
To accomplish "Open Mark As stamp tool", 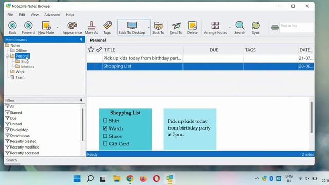I will (x=92, y=28).
